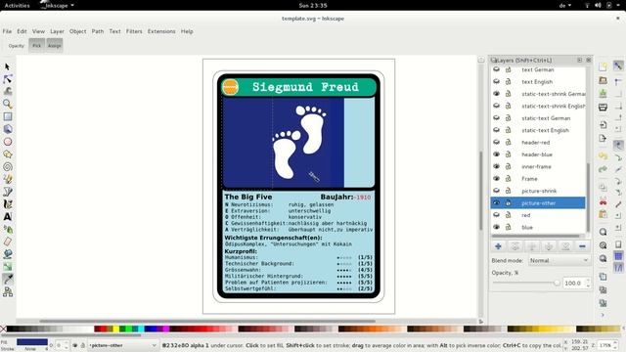Select the Text tool

(7, 217)
